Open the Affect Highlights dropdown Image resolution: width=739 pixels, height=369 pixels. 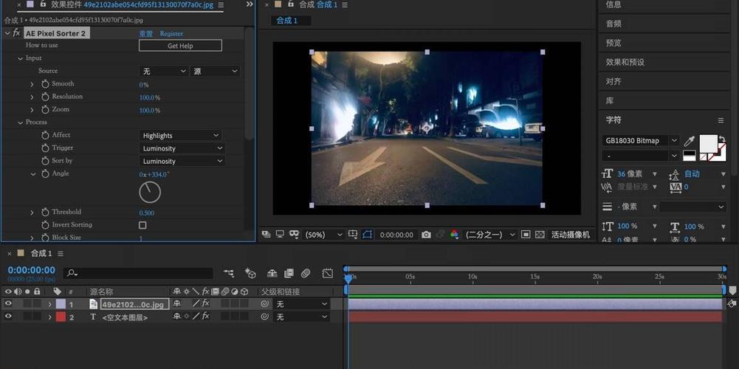click(180, 136)
